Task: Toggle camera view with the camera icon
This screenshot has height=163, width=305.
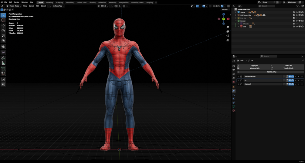Action: (228, 36)
